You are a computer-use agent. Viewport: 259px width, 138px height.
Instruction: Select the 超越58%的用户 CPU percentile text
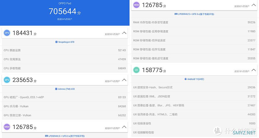112,34
